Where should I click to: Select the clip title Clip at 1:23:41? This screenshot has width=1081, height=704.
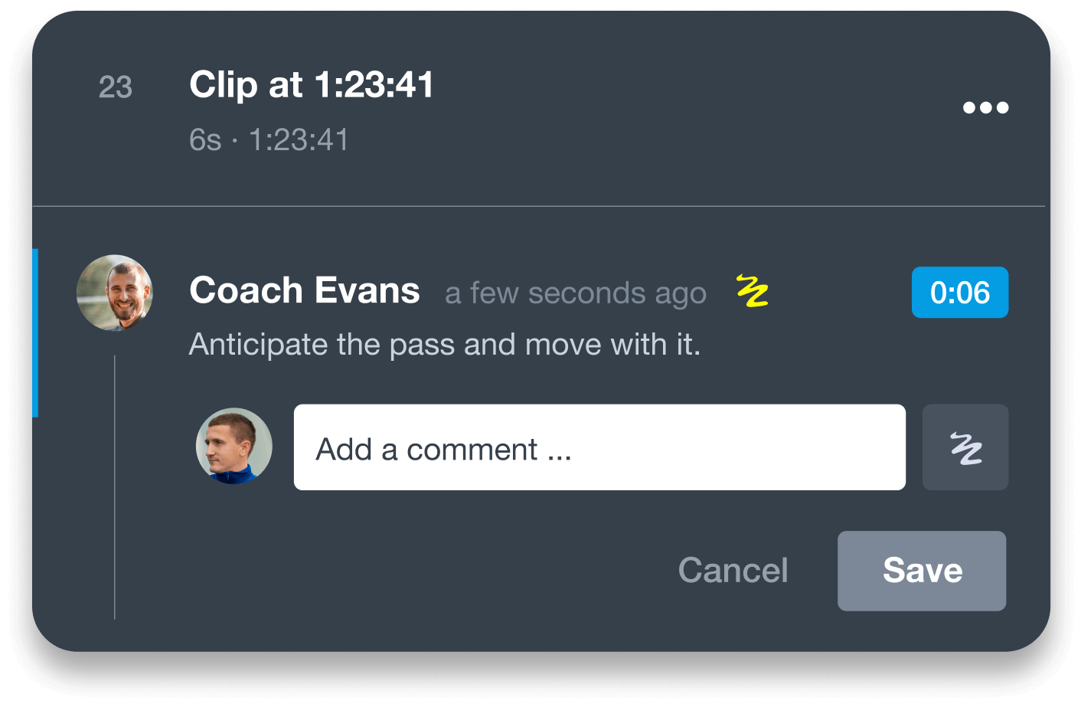[x=311, y=85]
